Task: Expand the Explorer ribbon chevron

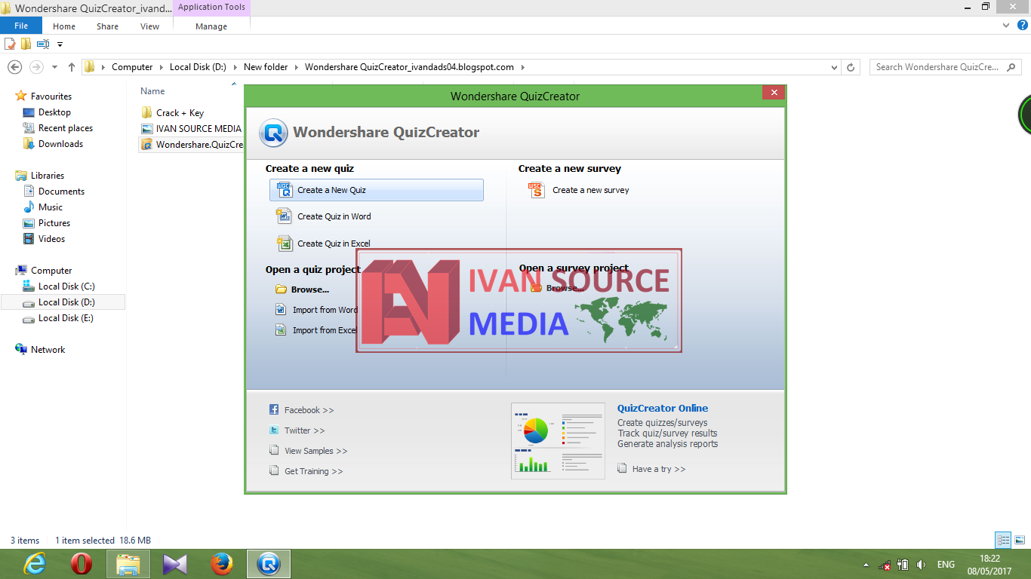Action: [x=1006, y=25]
